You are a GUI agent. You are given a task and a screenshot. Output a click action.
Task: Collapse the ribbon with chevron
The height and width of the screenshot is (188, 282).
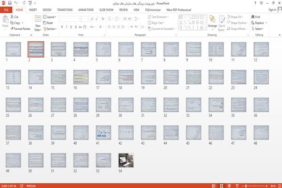pyautogui.click(x=280, y=35)
